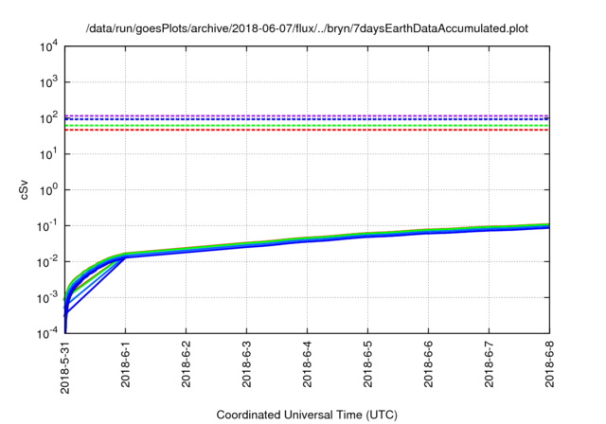
Task: Click the y-axis label 10^-3
Action: pyautogui.click(x=47, y=297)
